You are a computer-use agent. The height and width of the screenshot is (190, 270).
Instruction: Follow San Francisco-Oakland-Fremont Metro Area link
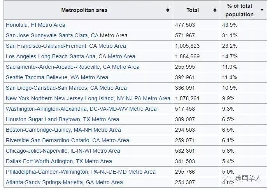click(x=66, y=46)
